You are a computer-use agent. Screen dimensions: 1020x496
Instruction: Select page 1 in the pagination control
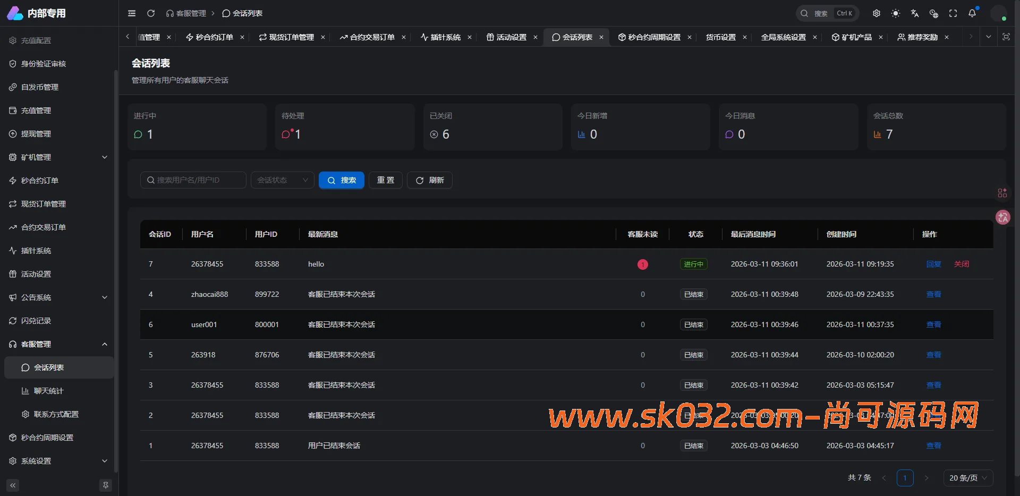[x=905, y=477]
